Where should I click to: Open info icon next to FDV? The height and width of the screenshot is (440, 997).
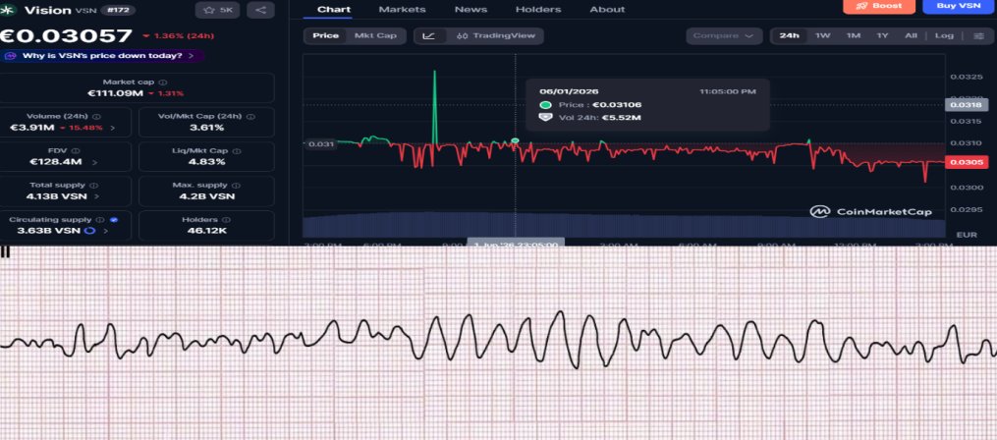[76, 151]
